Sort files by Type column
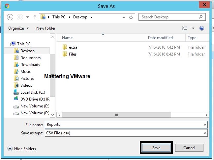The height and width of the screenshot is (160, 214). (192, 38)
